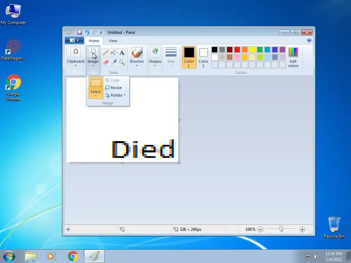351x263 pixels.
Task: Open the Recycle Bin desktop icon
Action: [x=334, y=227]
